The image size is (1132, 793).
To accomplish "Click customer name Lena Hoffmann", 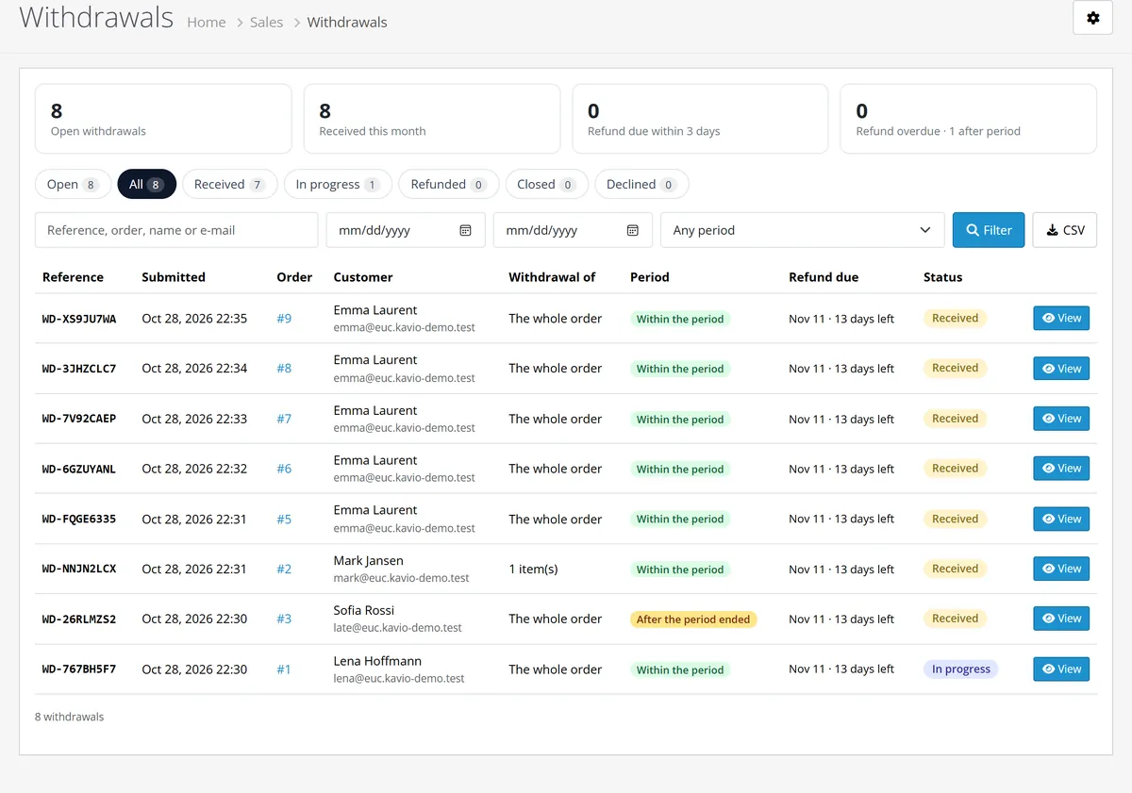I will [x=377, y=661].
